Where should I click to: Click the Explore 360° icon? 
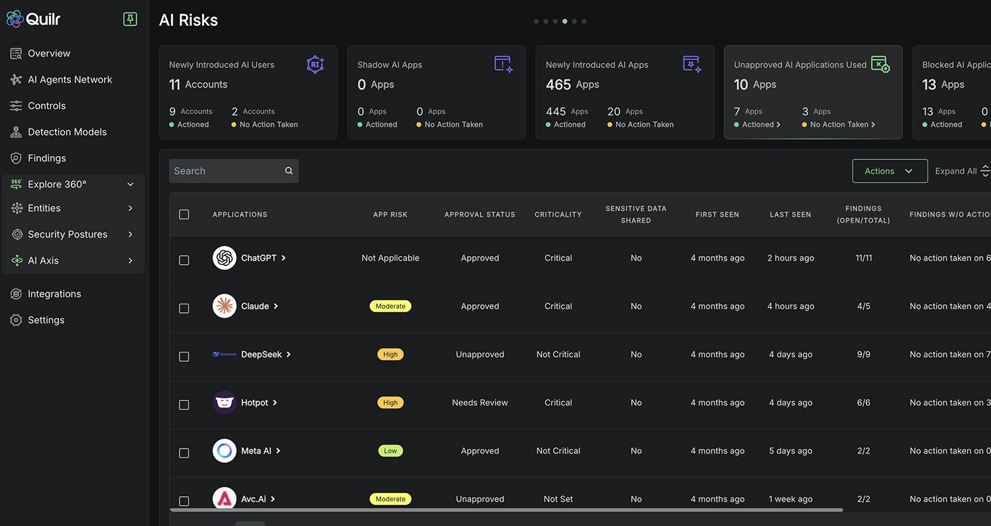[16, 185]
